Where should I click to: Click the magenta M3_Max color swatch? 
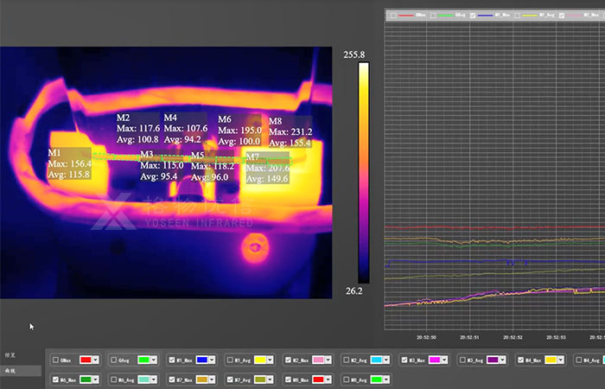tap(433, 360)
